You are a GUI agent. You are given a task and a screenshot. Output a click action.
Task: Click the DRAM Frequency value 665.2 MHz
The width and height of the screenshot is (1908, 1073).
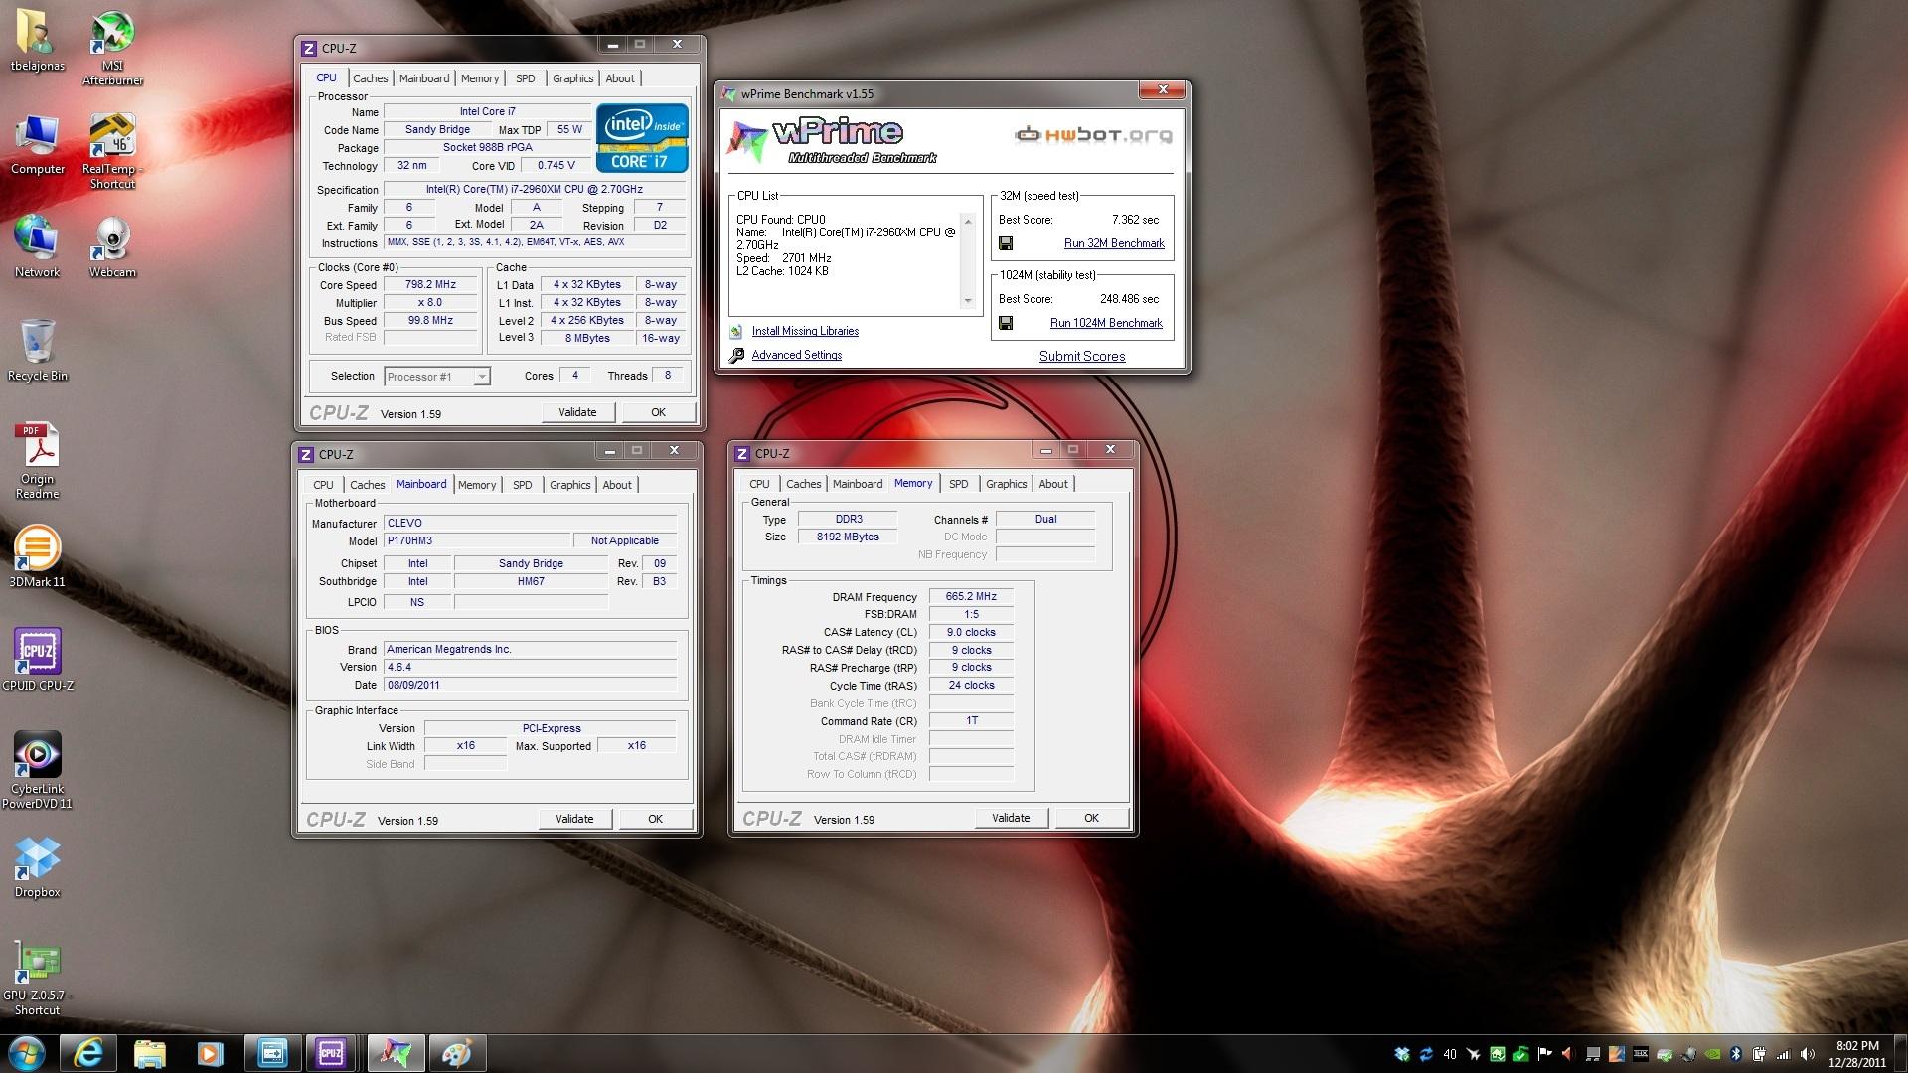tap(971, 596)
